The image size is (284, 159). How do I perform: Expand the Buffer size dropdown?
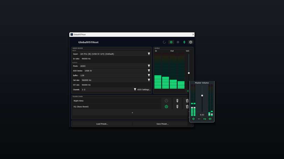(115, 75)
